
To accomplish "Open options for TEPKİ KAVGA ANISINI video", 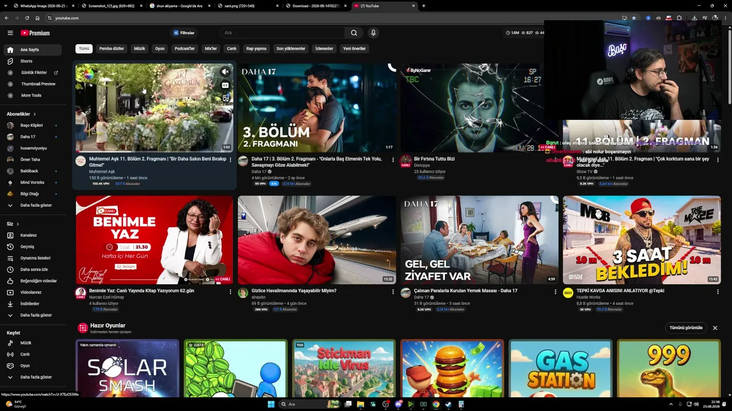I will coord(718,292).
